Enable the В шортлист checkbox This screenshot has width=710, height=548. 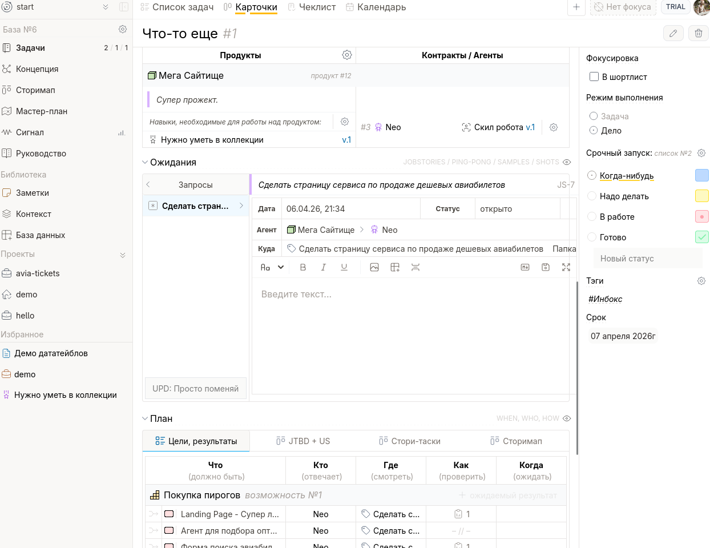pyautogui.click(x=594, y=76)
